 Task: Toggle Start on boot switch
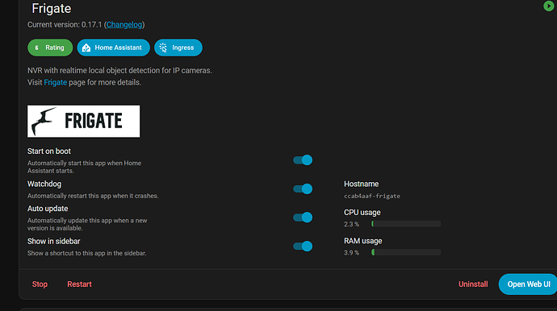(303, 160)
